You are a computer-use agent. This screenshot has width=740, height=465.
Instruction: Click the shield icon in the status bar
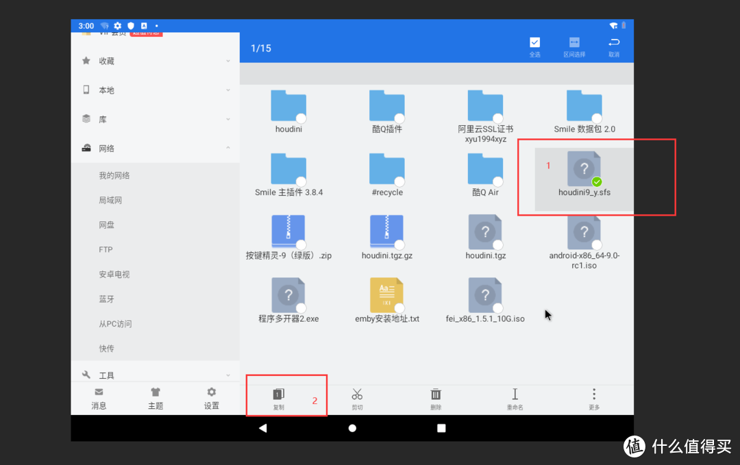point(131,25)
